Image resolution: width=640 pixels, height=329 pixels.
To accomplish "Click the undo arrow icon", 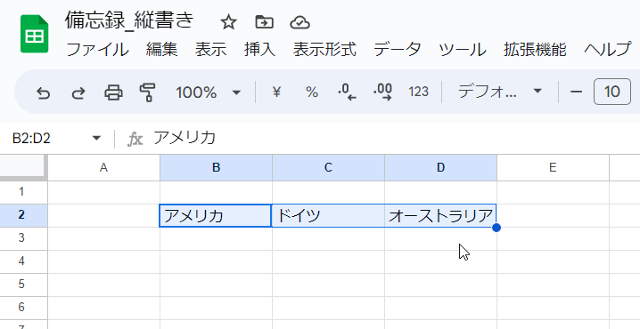I will [x=43, y=92].
